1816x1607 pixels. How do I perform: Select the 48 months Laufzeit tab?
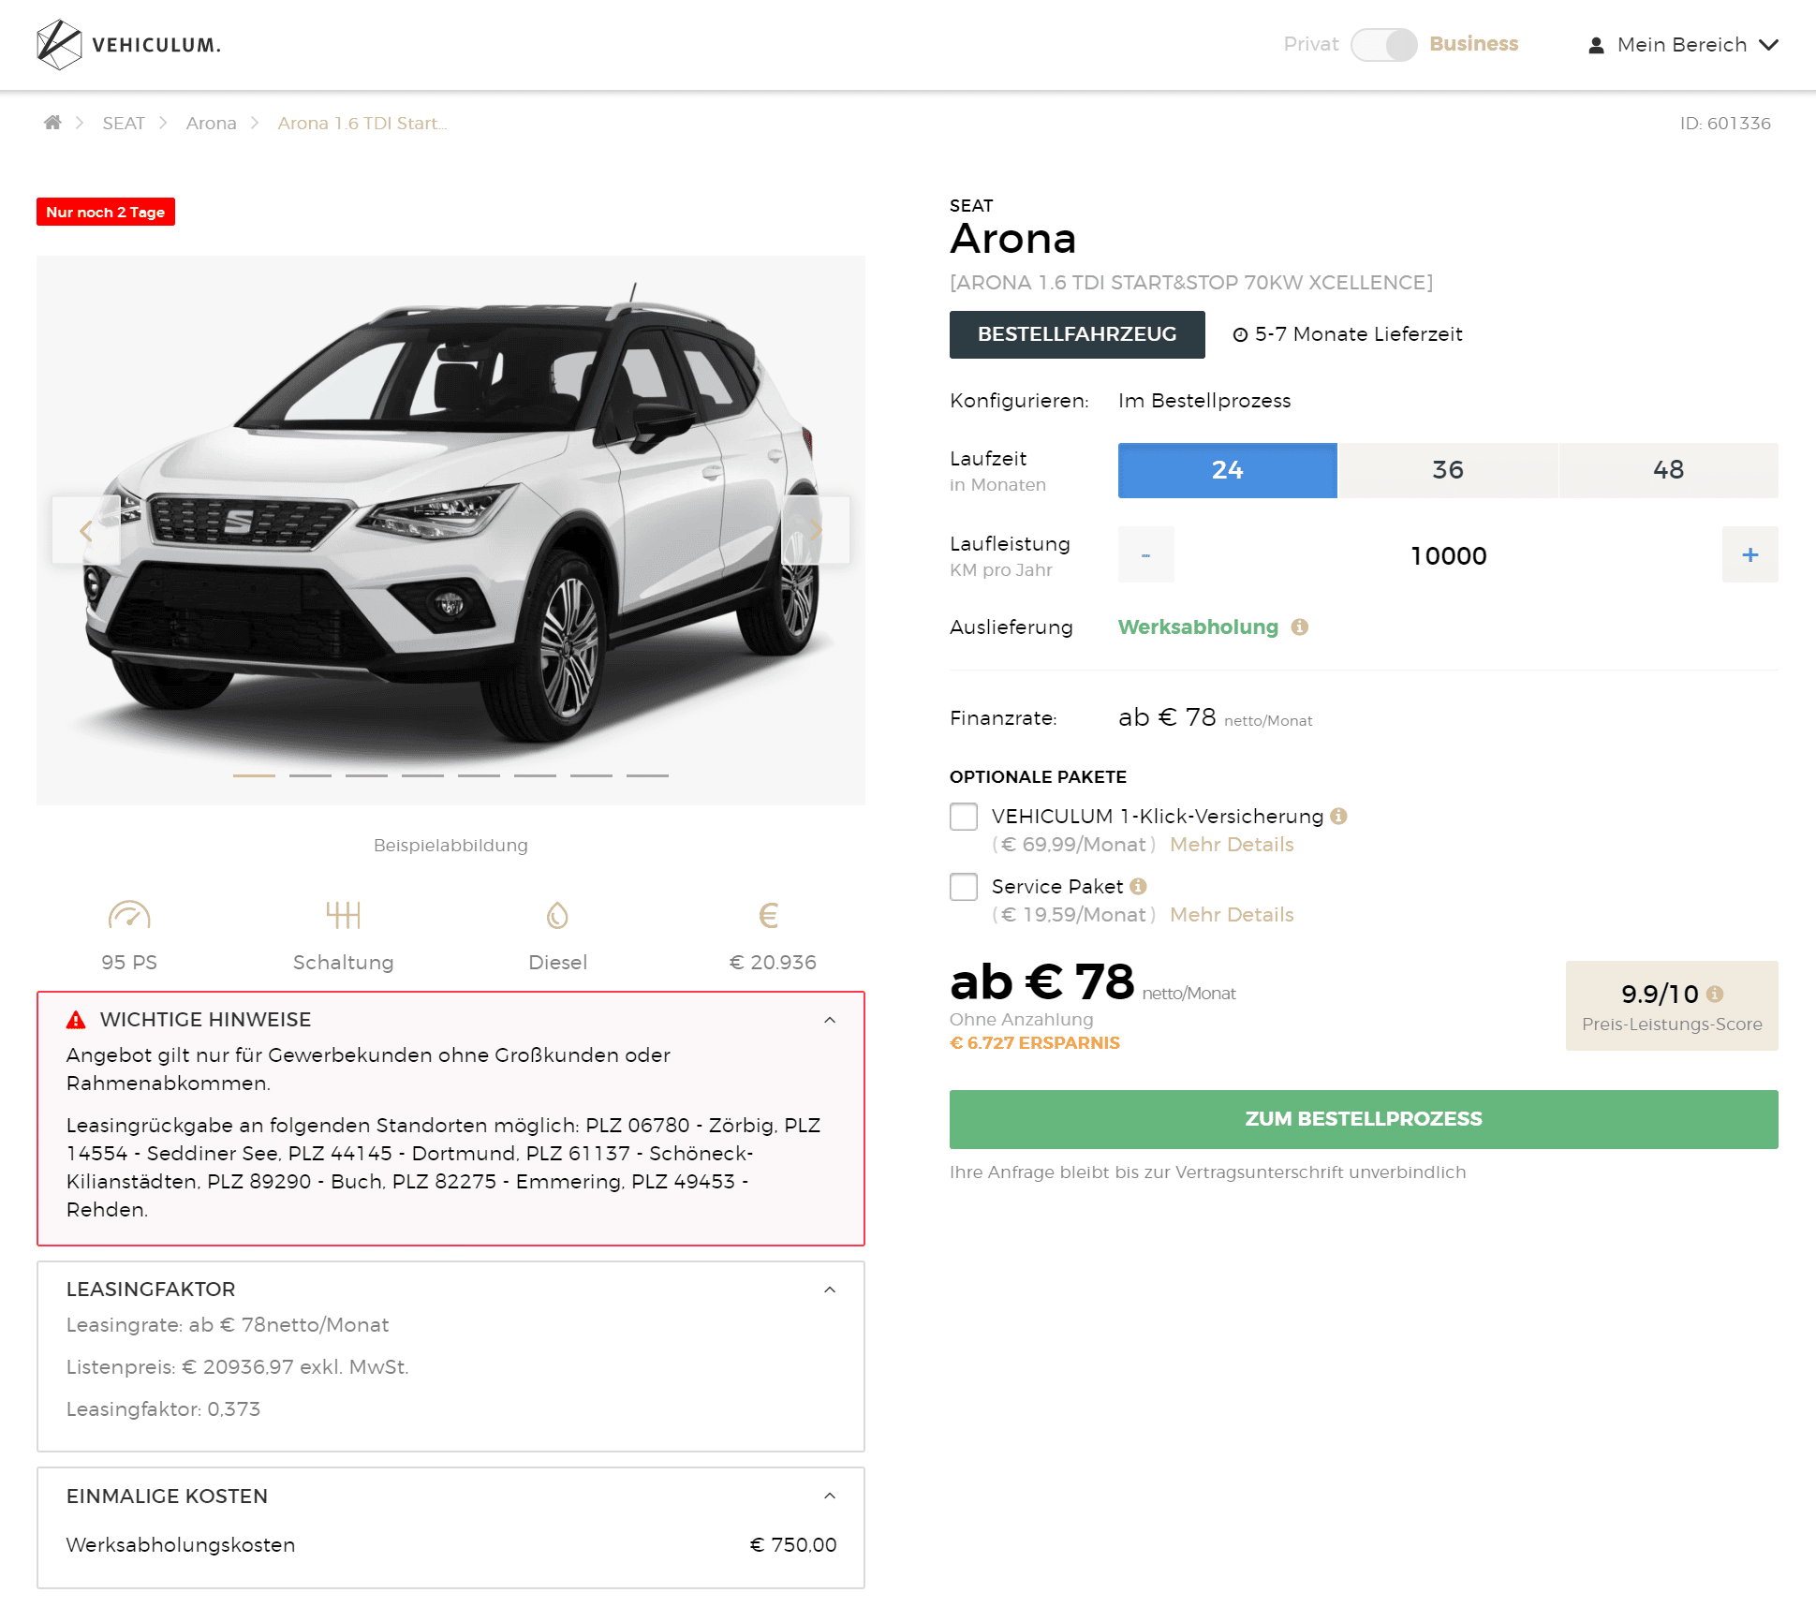(1669, 470)
